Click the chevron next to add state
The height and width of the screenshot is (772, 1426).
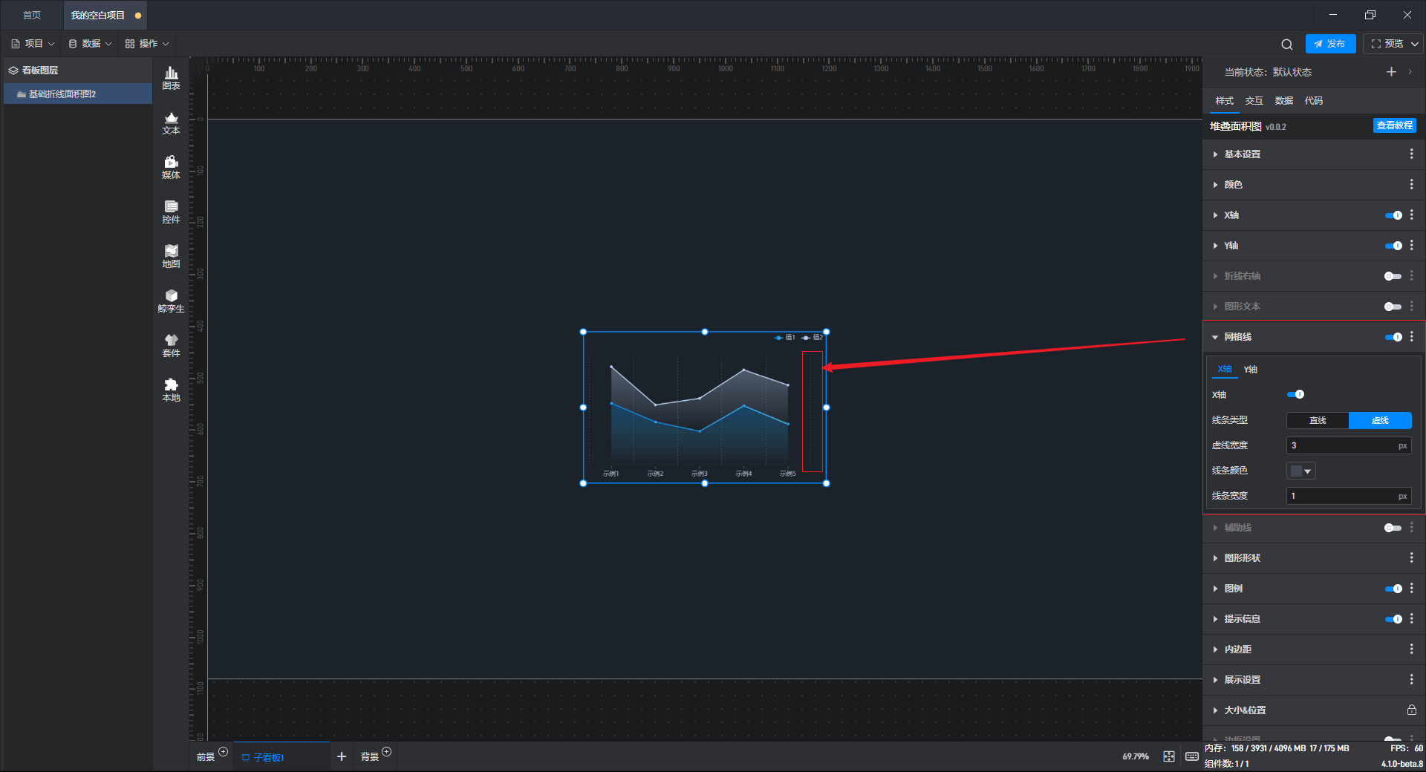tap(1410, 72)
